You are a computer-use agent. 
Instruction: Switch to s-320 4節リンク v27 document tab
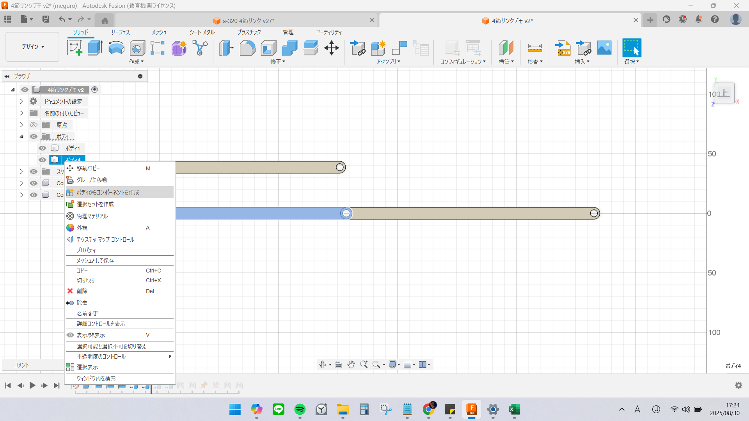point(247,21)
